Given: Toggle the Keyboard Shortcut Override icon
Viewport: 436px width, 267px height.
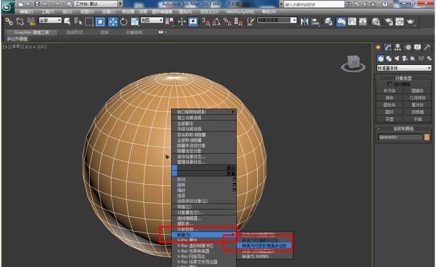Looking at the screenshot, I should [x=193, y=21].
